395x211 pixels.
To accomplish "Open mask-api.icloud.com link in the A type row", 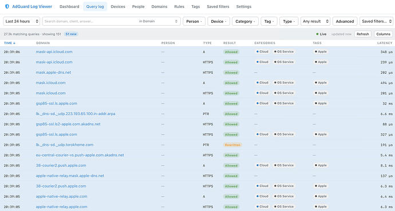I will (54, 52).
